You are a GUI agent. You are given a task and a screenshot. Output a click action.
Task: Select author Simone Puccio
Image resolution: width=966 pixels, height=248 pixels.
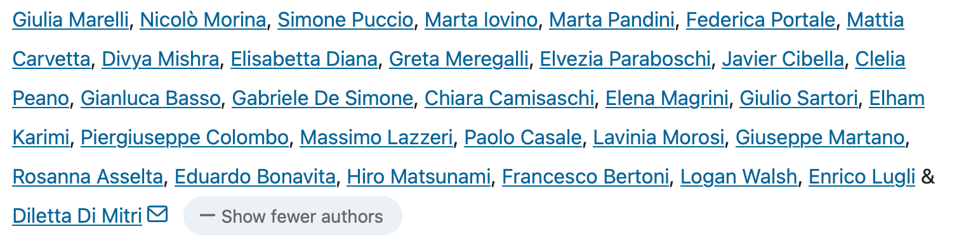345,20
